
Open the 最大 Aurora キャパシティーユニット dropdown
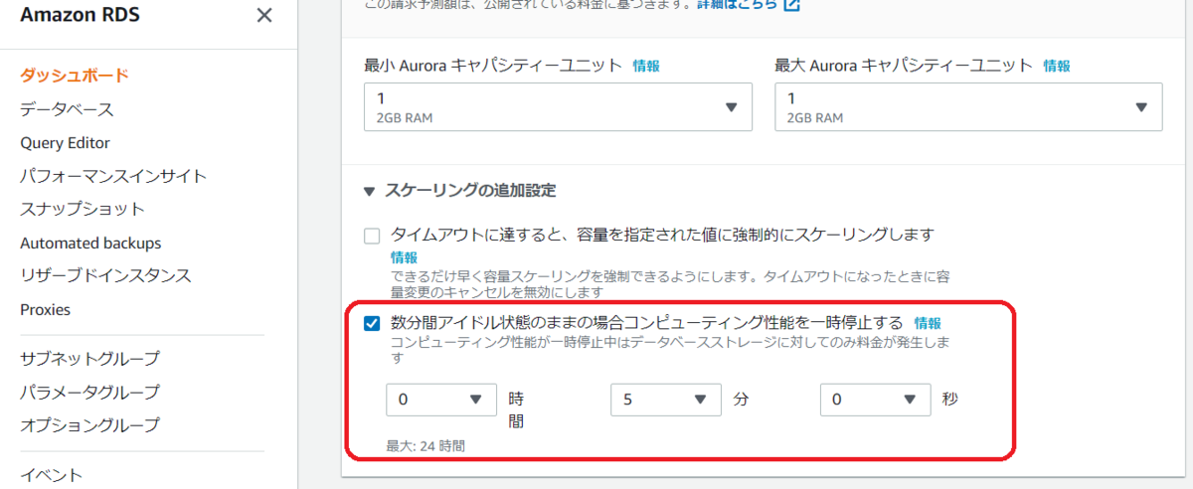click(x=968, y=106)
